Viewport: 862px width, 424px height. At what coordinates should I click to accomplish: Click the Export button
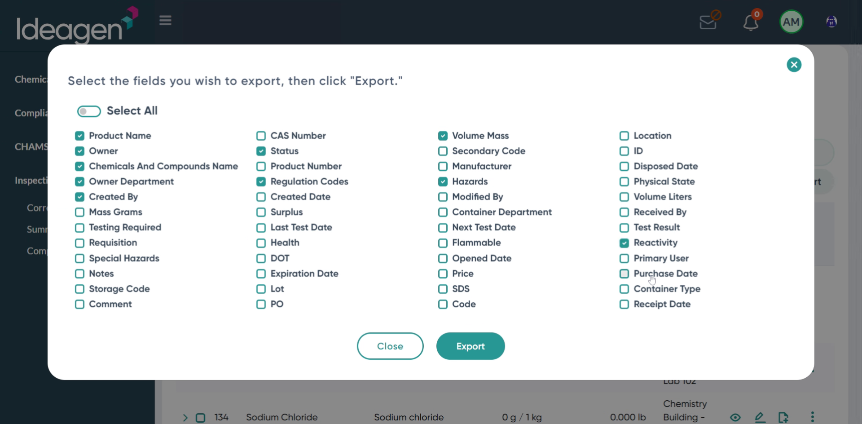click(471, 346)
